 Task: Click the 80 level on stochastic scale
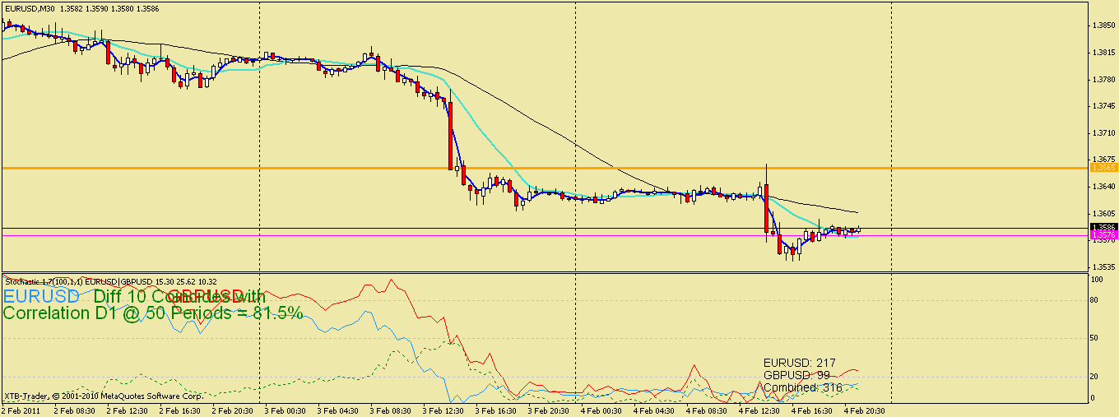click(x=1096, y=299)
